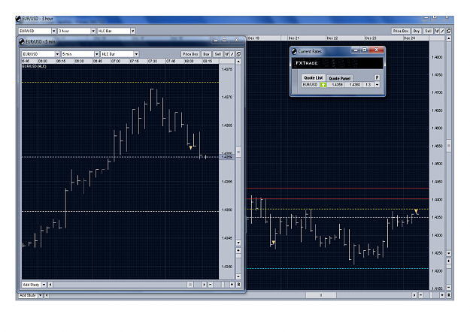The width and height of the screenshot is (470, 332).
Task: Click the 1.3 spread cell in quote list
Action: 368,85
